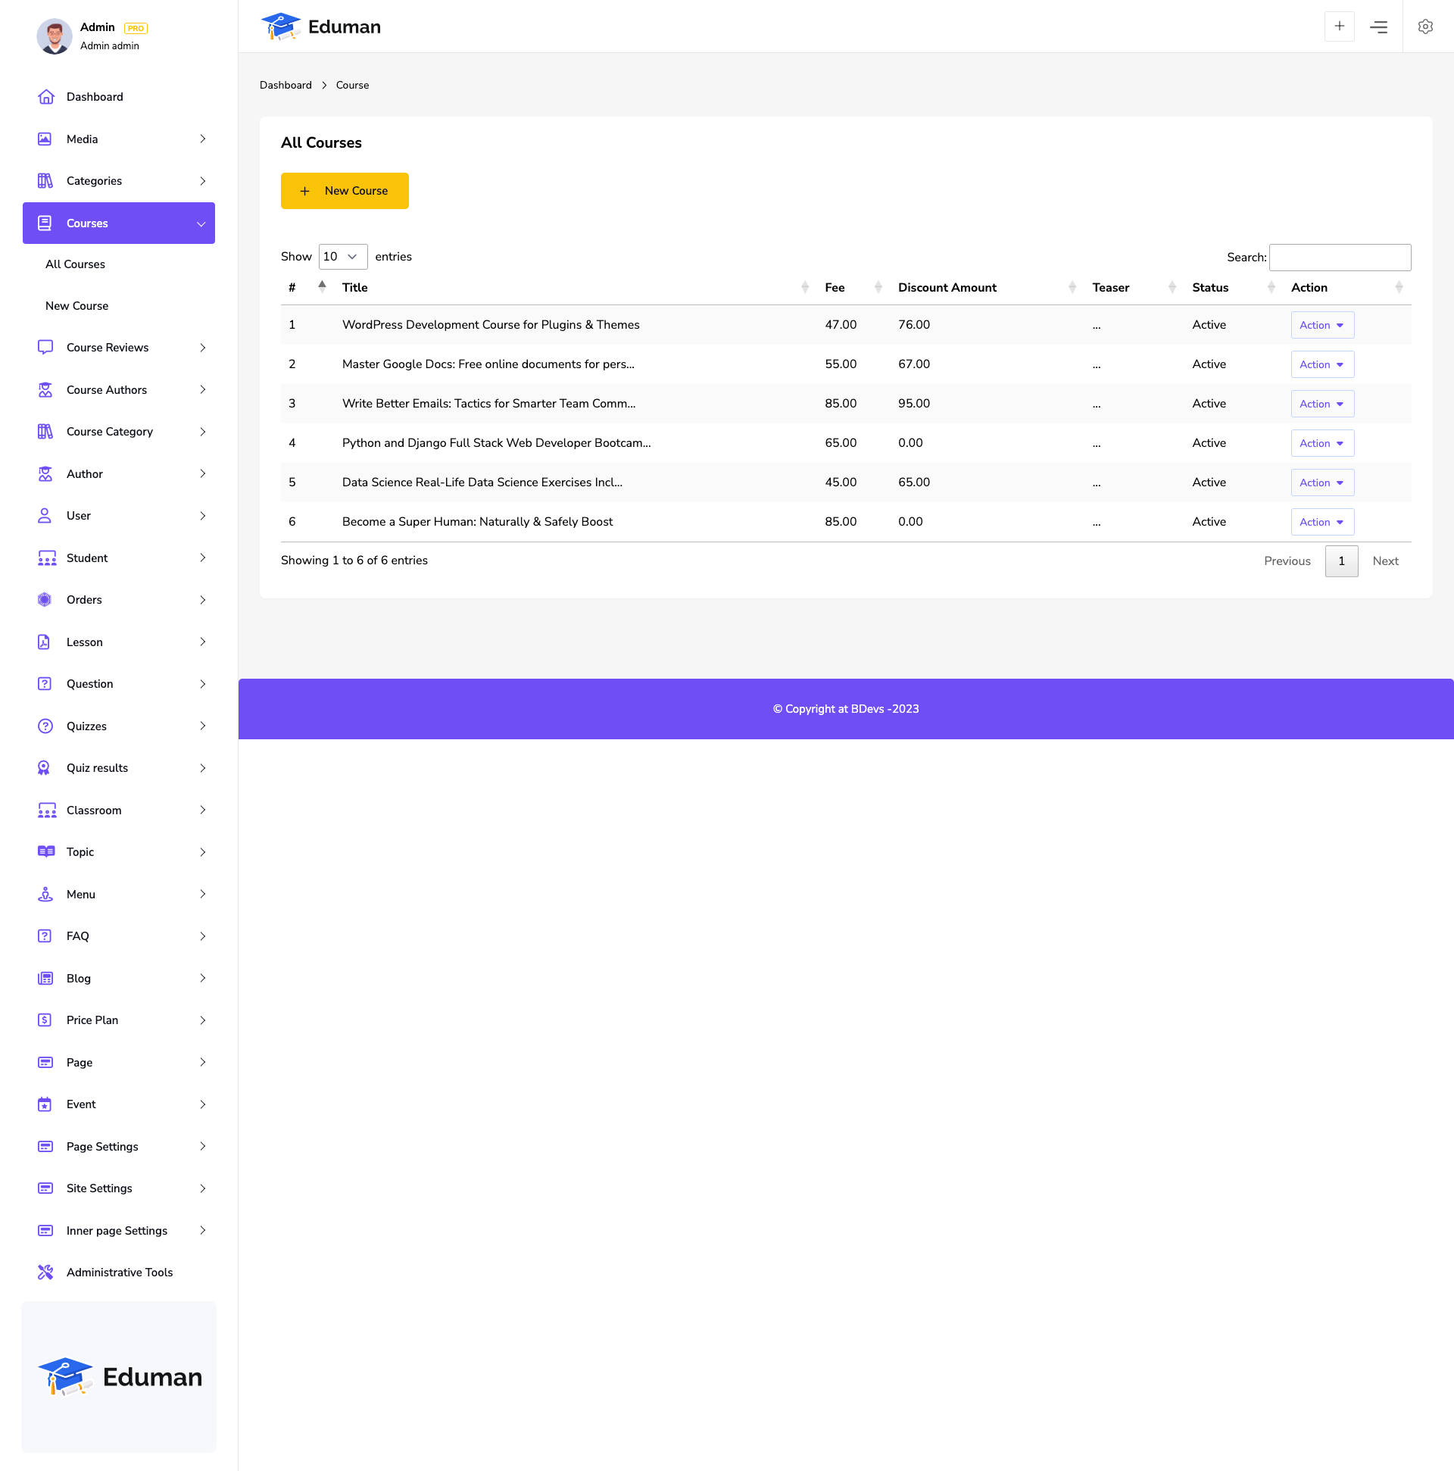Select New Course in the sidebar menu
The height and width of the screenshot is (1471, 1454).
coord(76,305)
